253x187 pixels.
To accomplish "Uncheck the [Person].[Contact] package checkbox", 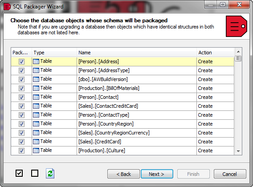I will tap(22, 97).
